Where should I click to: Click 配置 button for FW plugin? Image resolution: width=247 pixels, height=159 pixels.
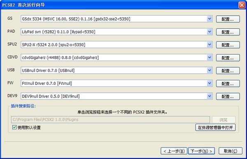tap(228, 84)
